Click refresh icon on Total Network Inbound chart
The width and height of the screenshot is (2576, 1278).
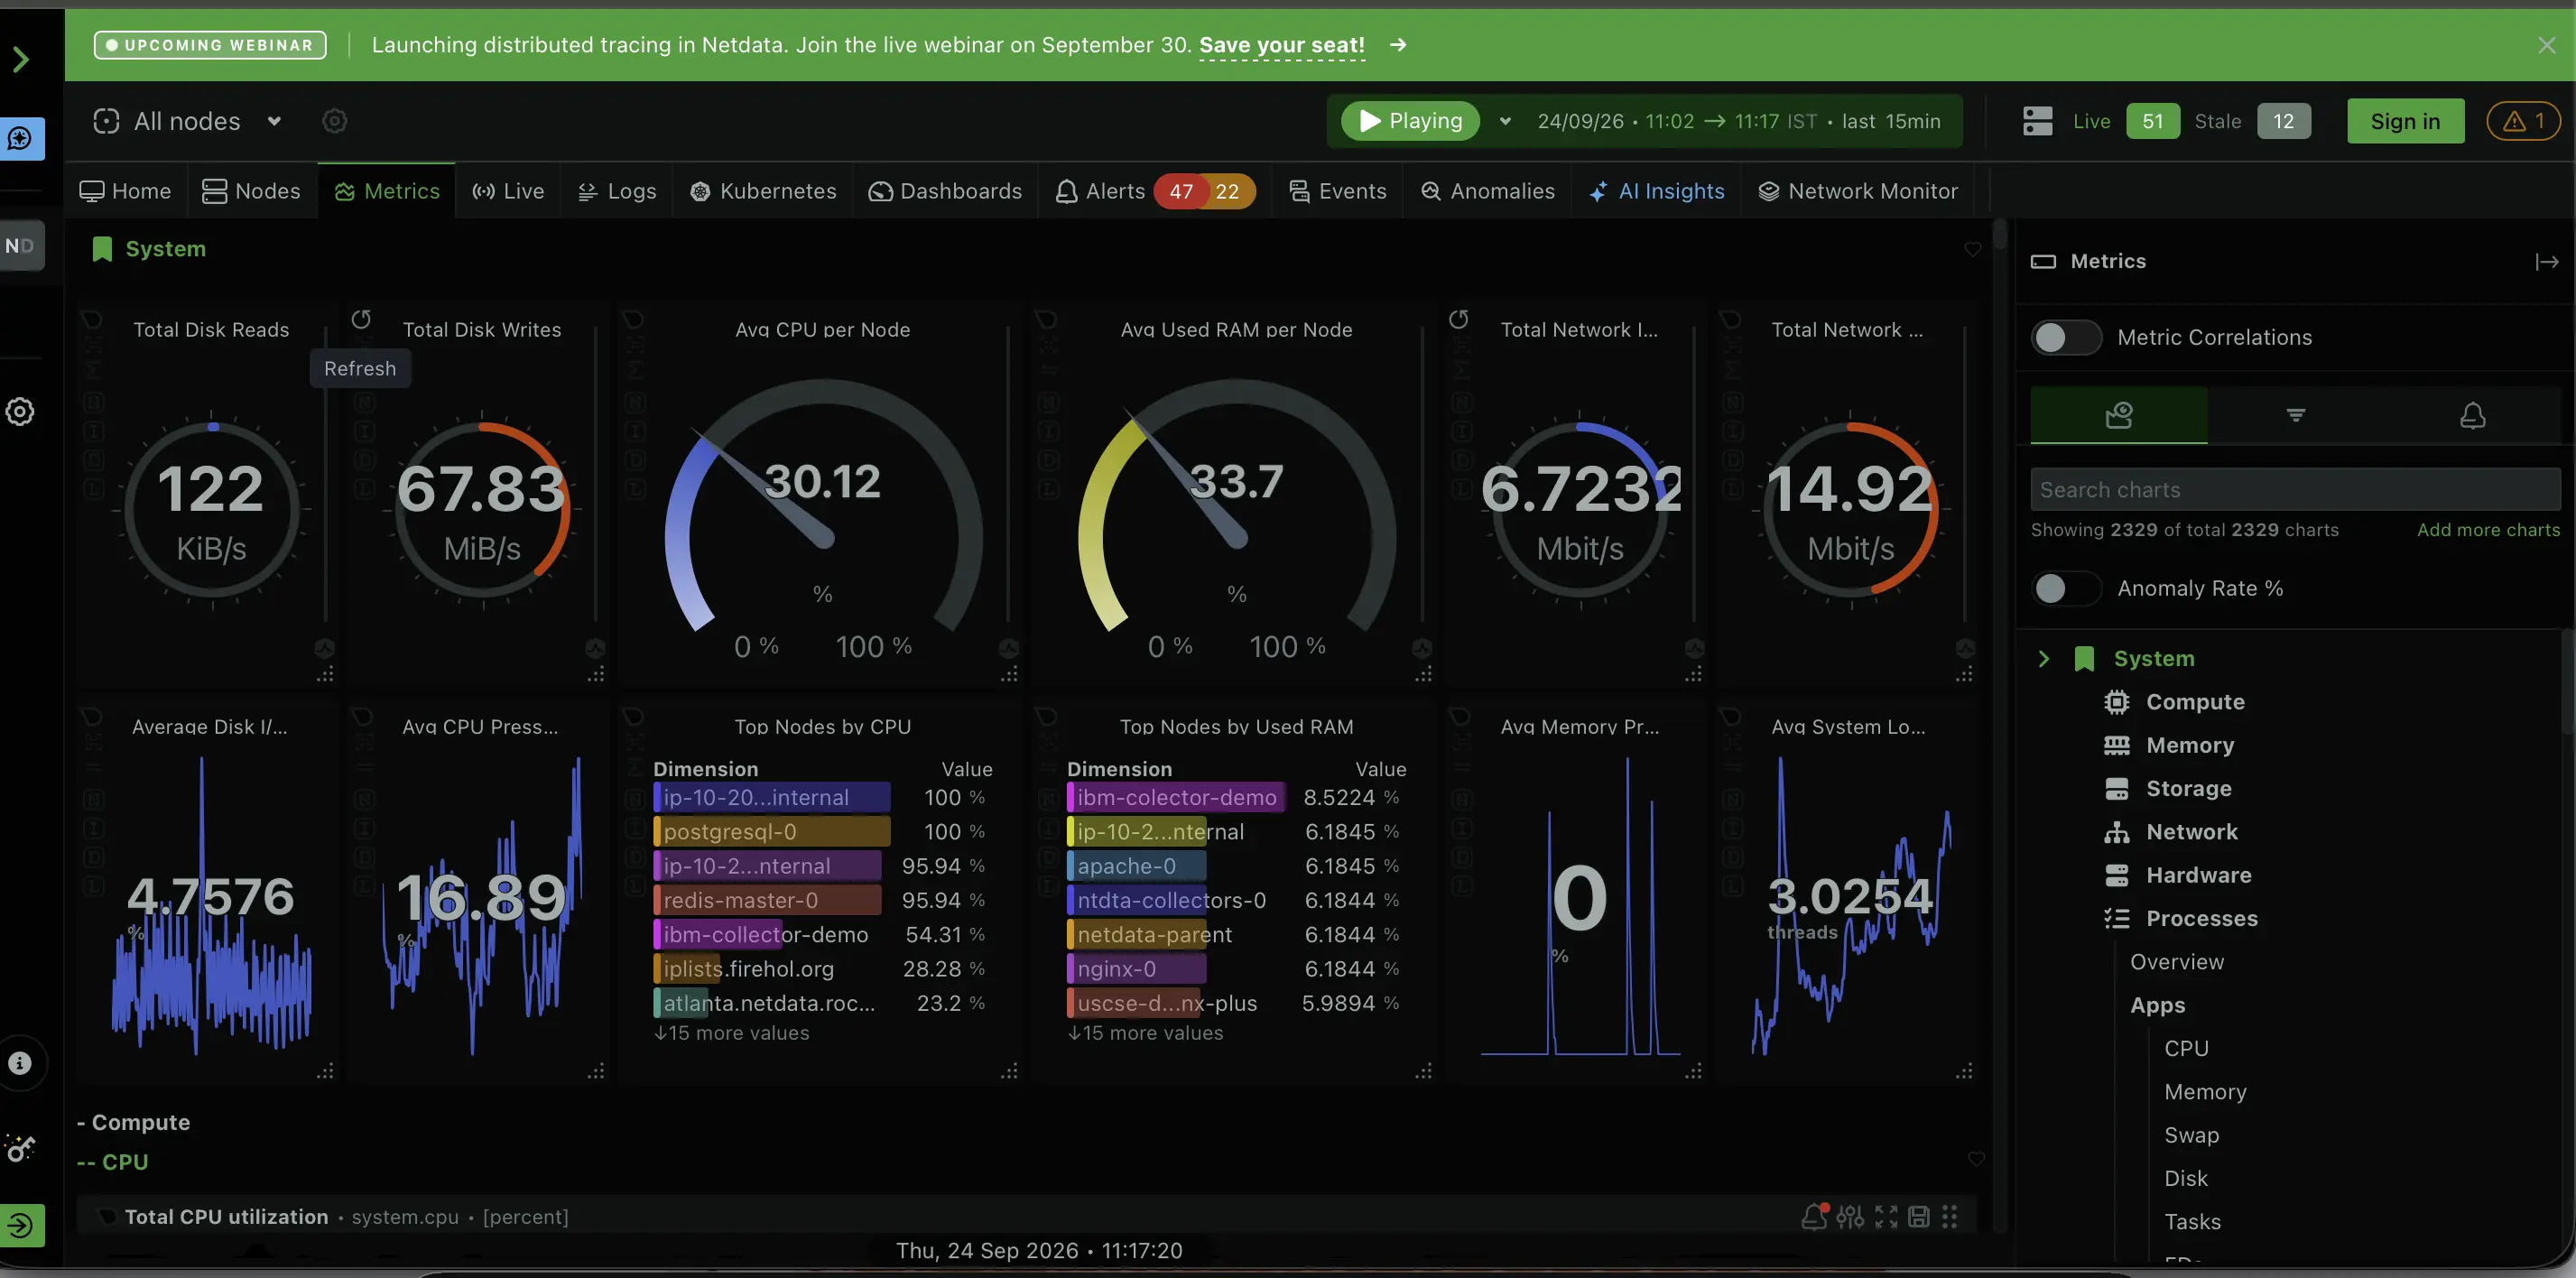(x=1459, y=320)
